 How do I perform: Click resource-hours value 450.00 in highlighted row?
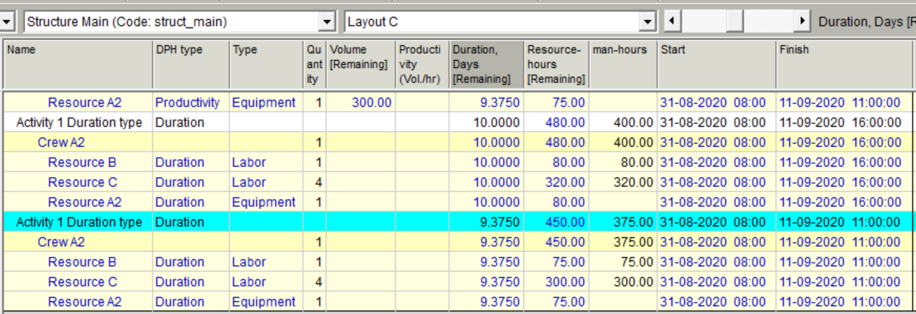click(556, 222)
